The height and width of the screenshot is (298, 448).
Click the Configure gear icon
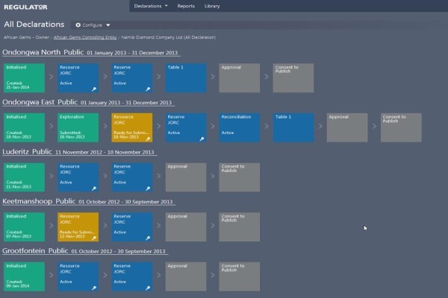click(78, 25)
